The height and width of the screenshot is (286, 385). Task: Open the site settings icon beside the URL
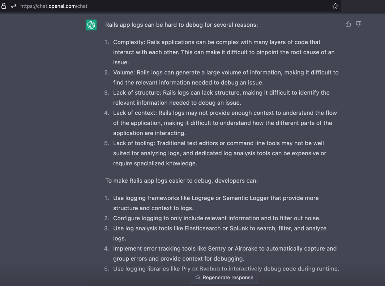pos(14,6)
